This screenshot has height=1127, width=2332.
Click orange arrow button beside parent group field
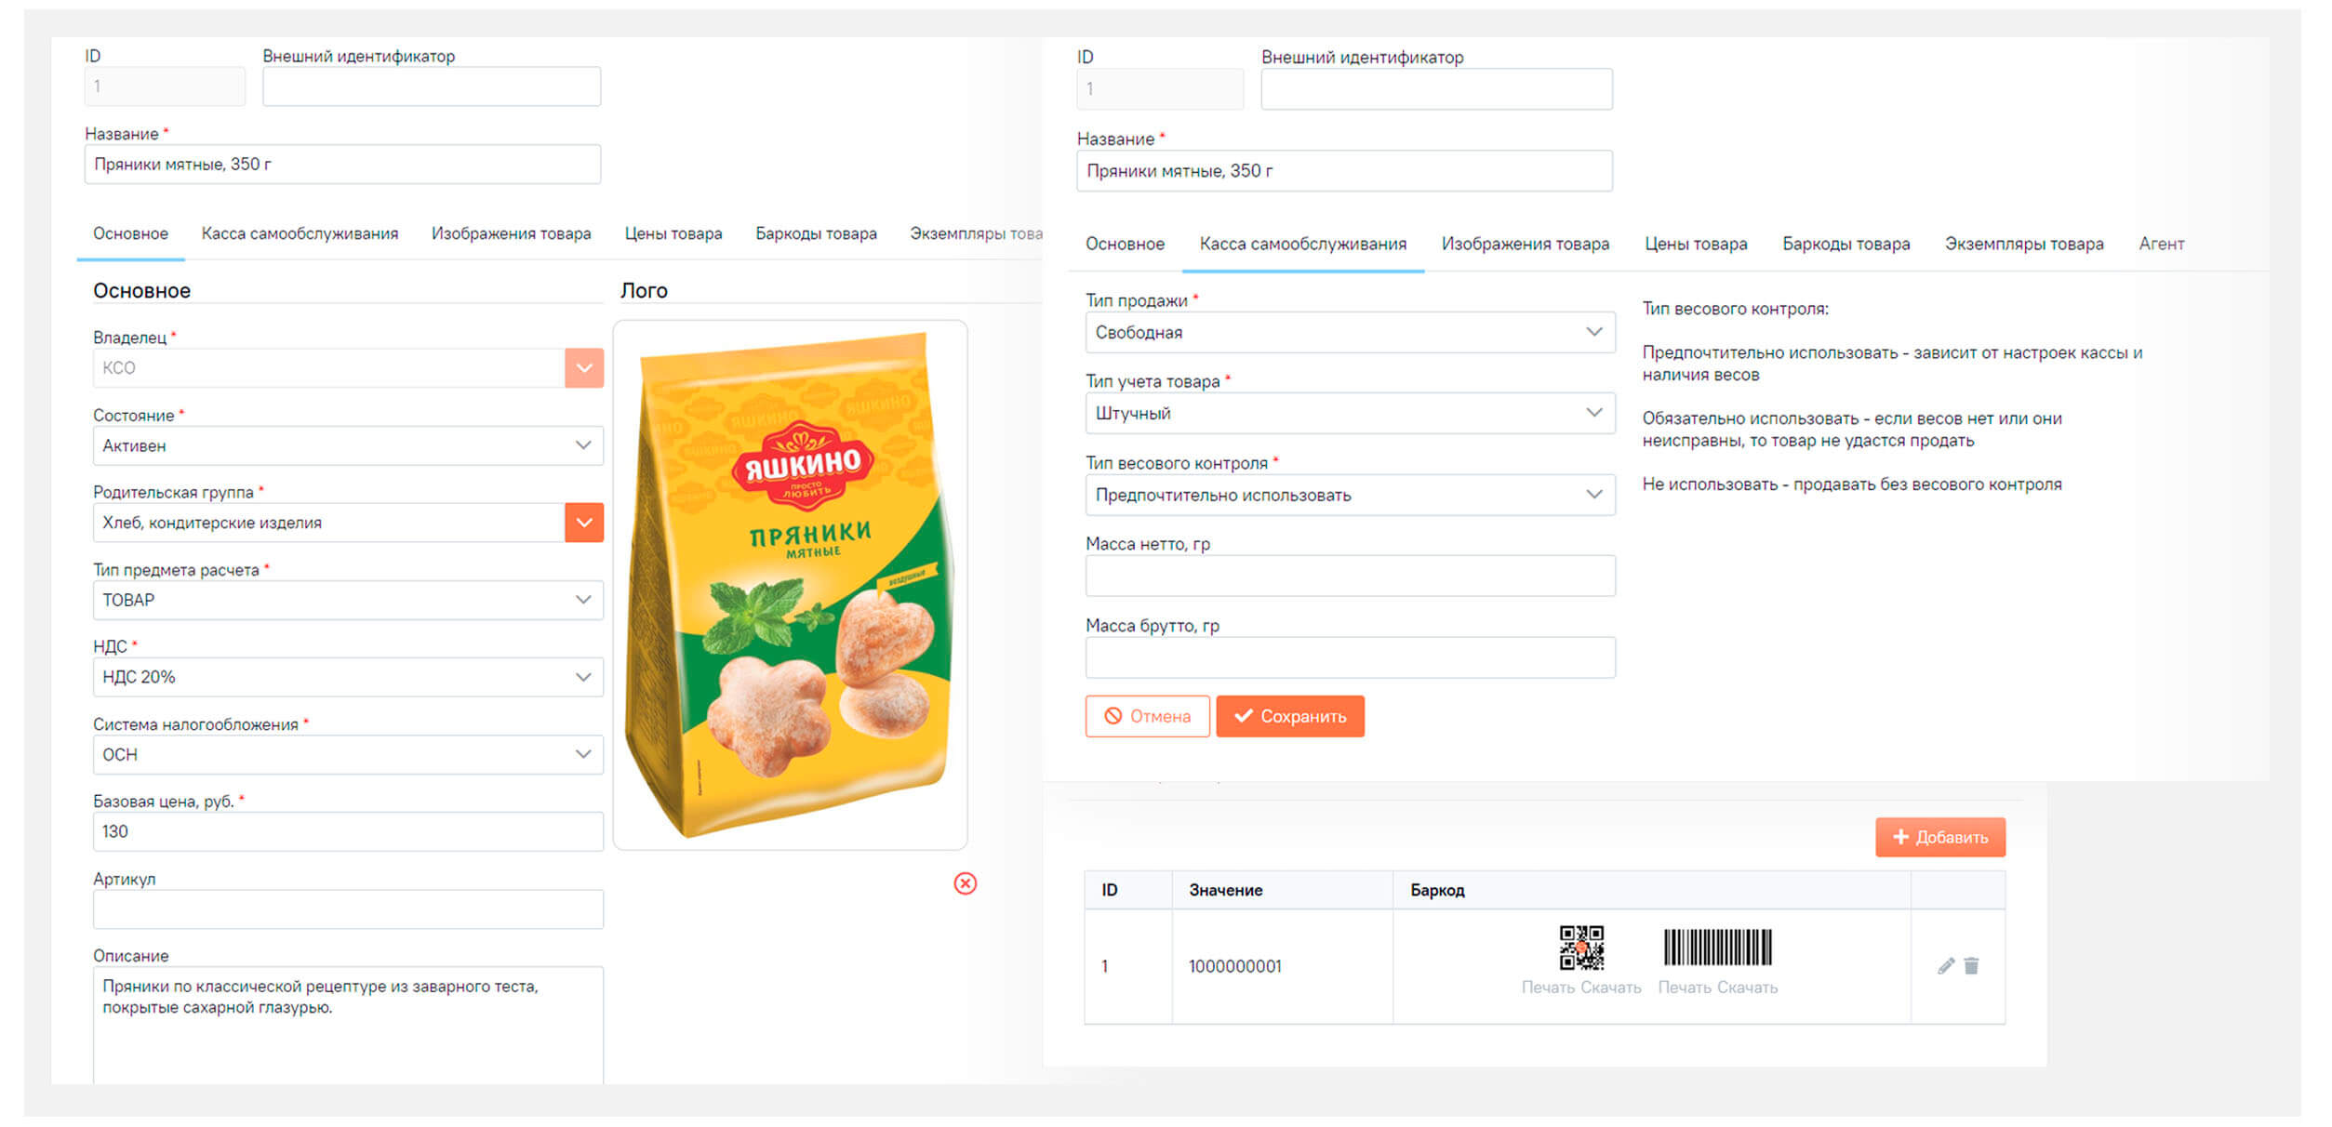point(584,523)
